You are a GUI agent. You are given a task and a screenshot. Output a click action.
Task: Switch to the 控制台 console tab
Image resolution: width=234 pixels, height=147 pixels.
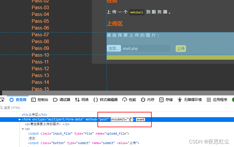click(x=40, y=100)
